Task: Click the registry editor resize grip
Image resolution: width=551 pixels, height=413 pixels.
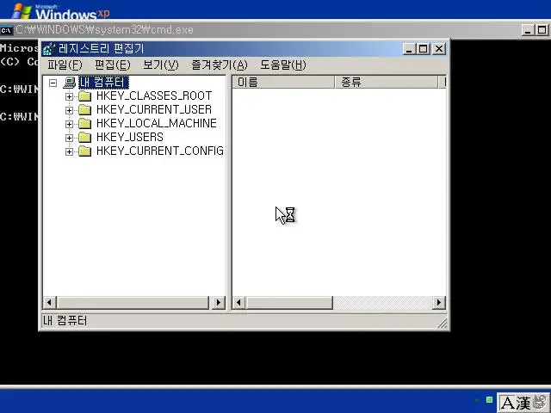Action: tap(442, 324)
